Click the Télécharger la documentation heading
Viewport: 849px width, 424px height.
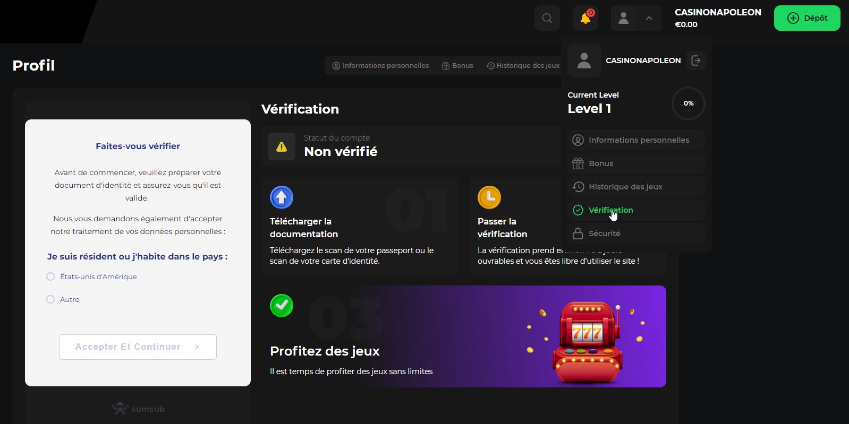pos(304,228)
